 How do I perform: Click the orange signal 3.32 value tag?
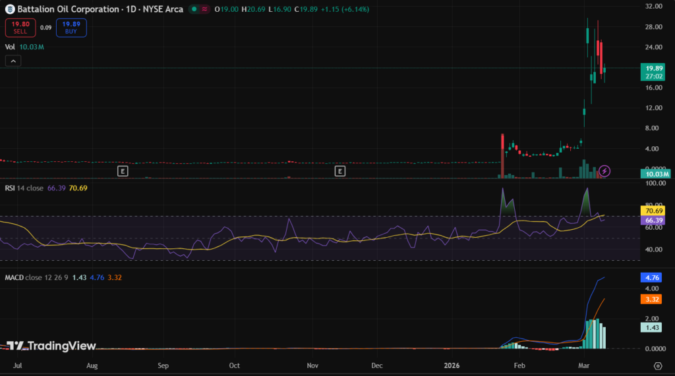pyautogui.click(x=653, y=299)
